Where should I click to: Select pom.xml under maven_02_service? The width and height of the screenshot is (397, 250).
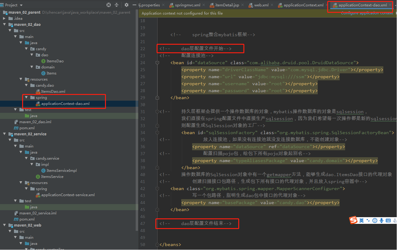pos(27,219)
